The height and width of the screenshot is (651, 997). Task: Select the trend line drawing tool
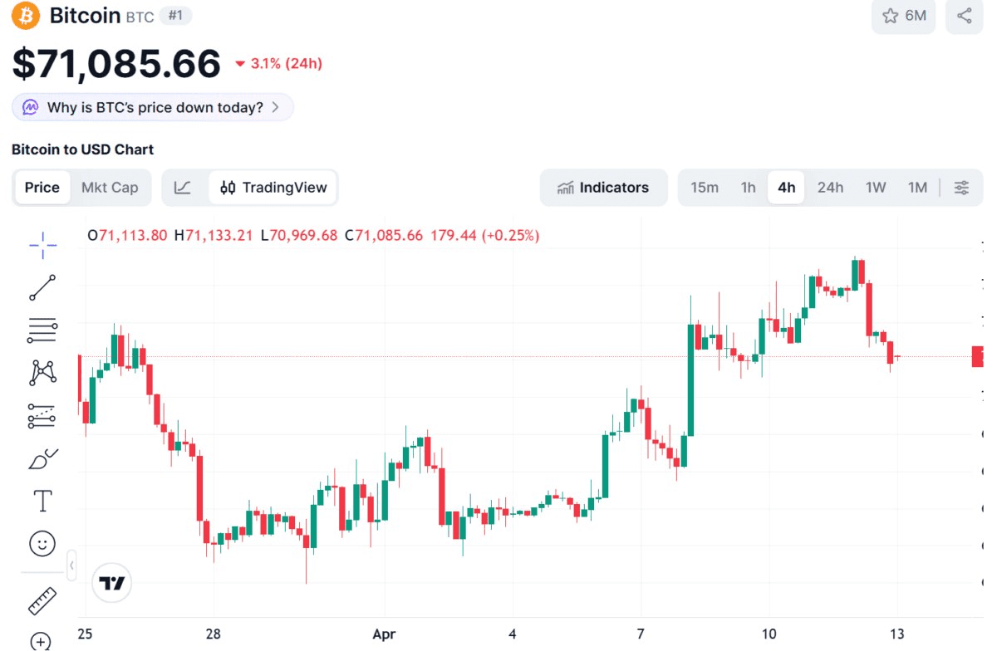[42, 287]
